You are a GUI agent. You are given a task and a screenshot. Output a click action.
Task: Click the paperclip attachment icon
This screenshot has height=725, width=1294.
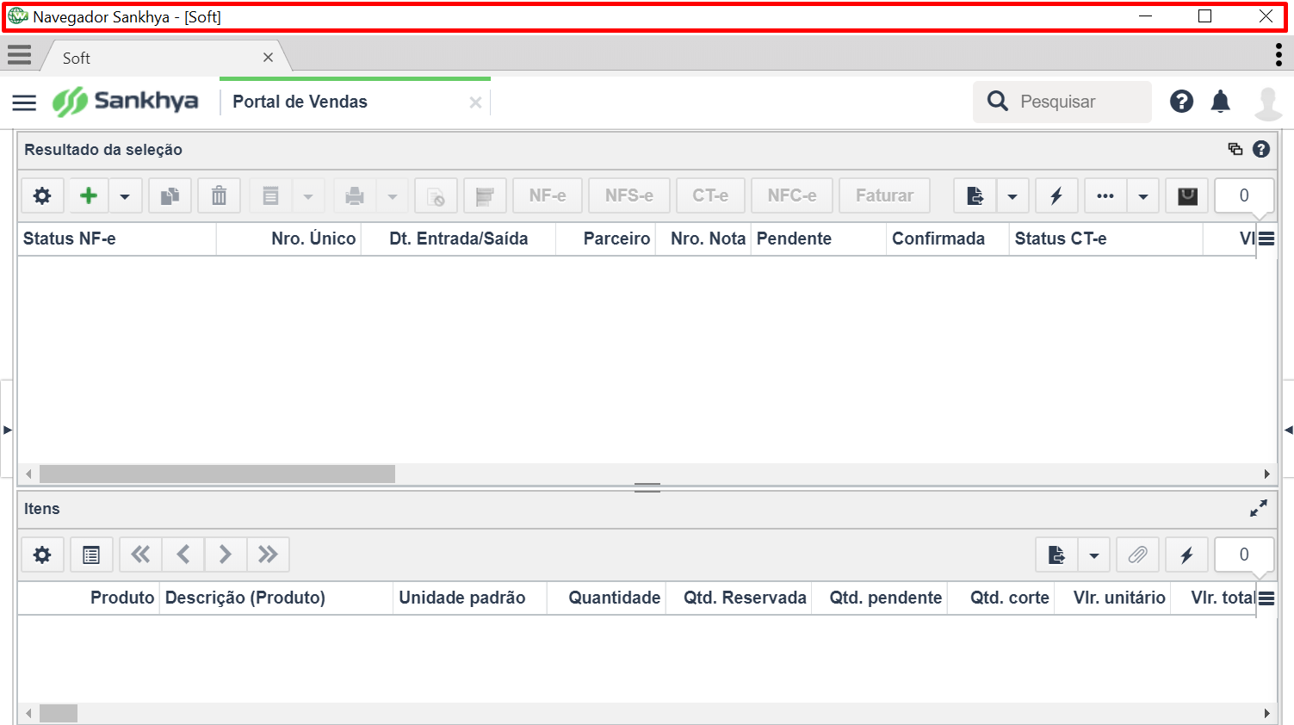(x=1137, y=555)
